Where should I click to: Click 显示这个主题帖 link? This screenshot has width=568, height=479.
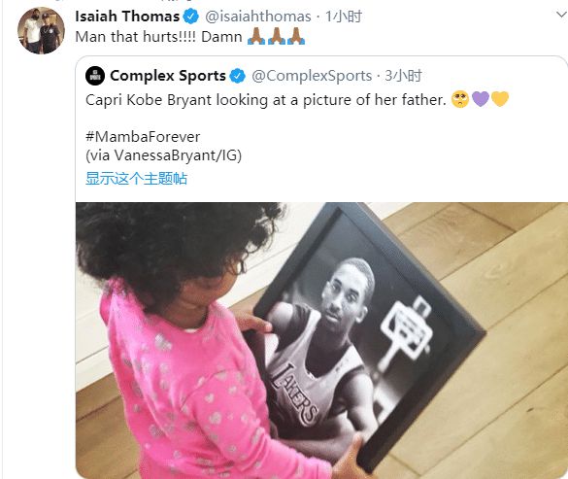coord(136,179)
